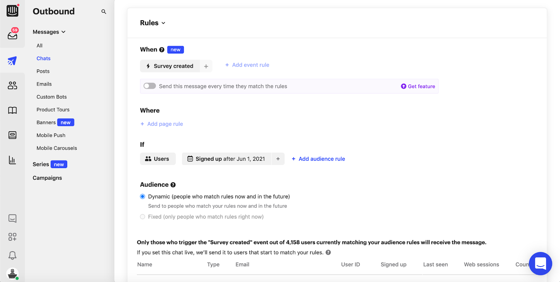Select the Dynamic audience radio option
The image size is (560, 282).
tap(142, 196)
